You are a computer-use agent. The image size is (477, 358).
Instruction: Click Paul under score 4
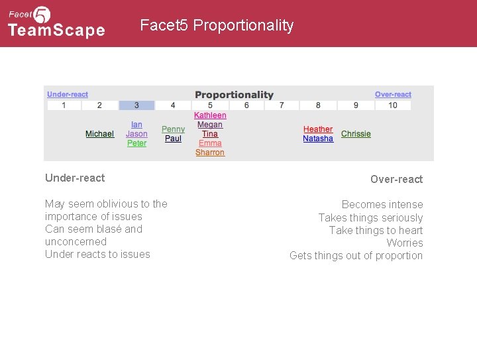click(x=173, y=139)
